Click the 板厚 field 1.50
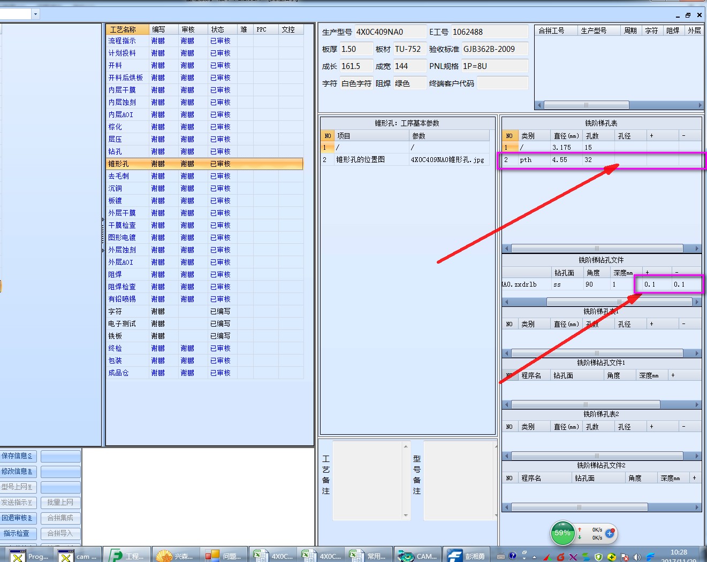The height and width of the screenshot is (562, 707). coord(356,49)
